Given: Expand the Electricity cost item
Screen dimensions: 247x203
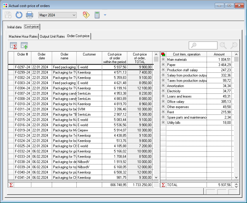Looking at the screenshot, I should (163, 91).
